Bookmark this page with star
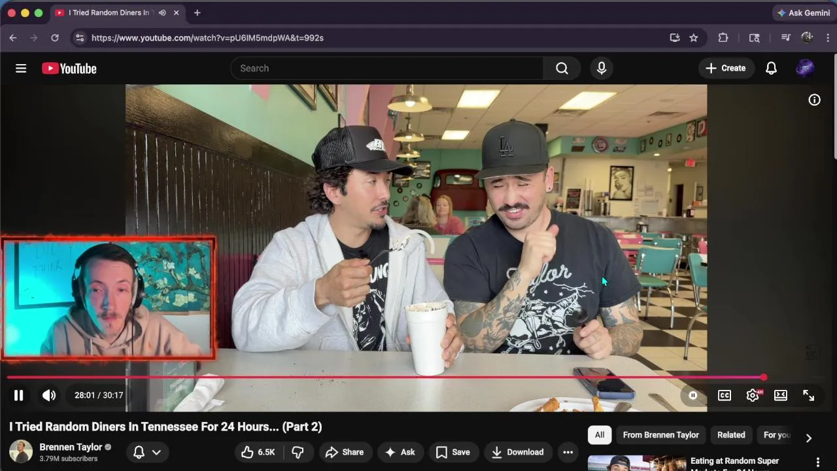Viewport: 837px width, 471px height. (x=694, y=38)
